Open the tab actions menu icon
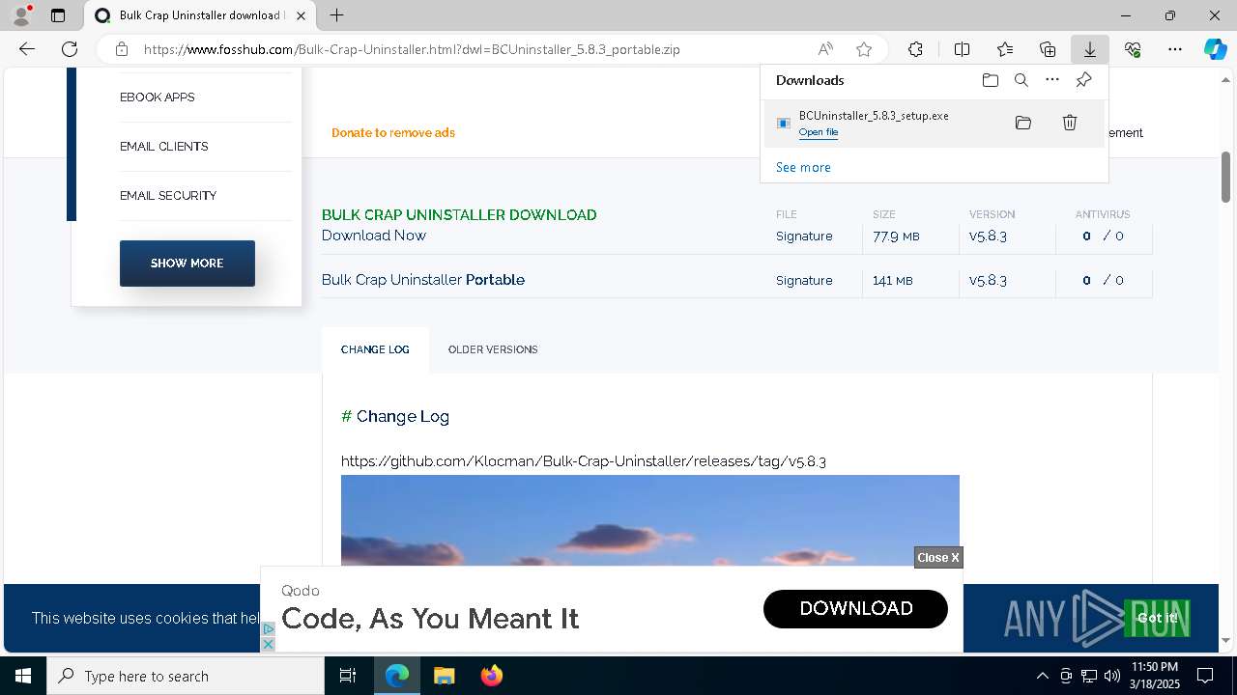The image size is (1237, 695). pos(58,15)
